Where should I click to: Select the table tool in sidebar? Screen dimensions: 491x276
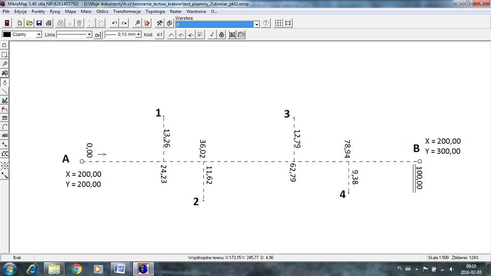tap(4, 118)
